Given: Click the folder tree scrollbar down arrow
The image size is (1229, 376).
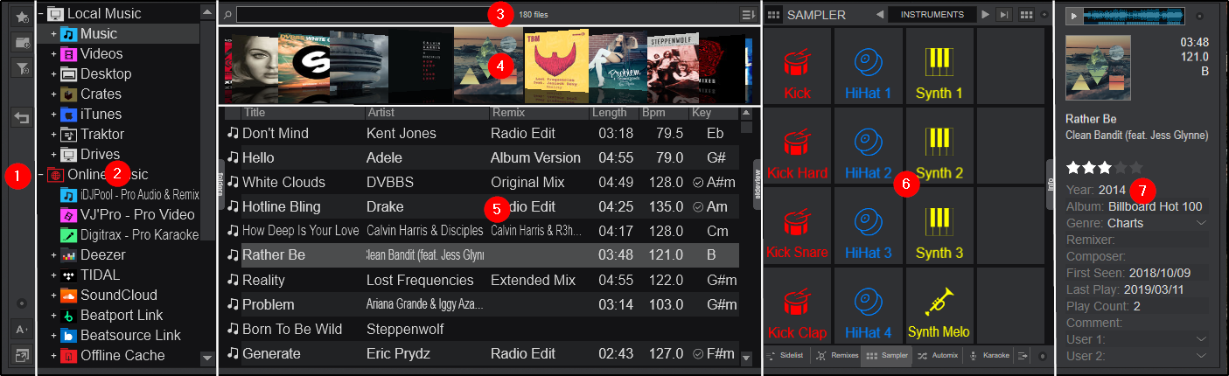Looking at the screenshot, I should (207, 357).
